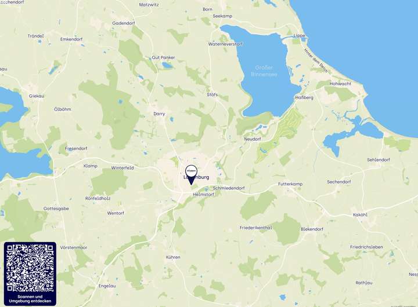The height and width of the screenshot is (307, 418).
Task: Click the Sehlendorf place label
Action: tap(379, 160)
